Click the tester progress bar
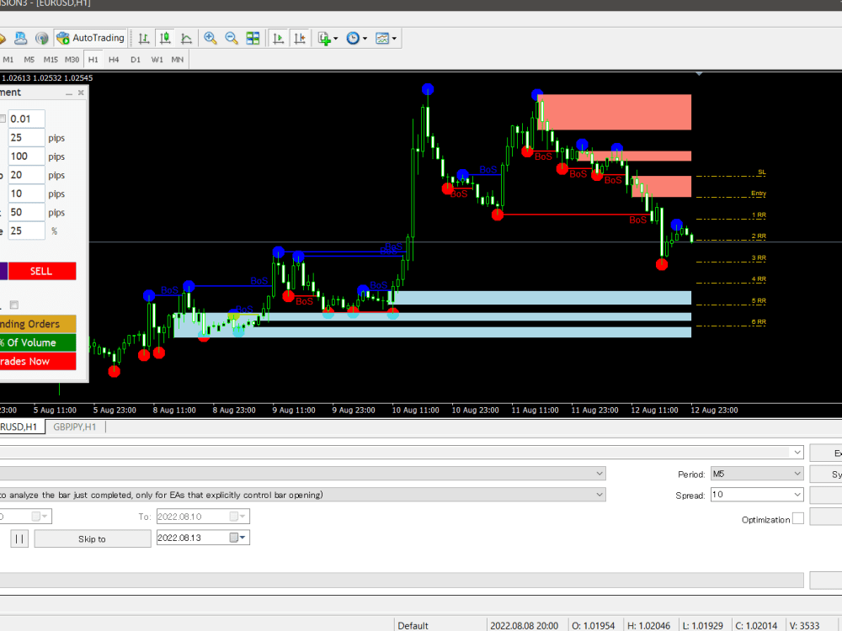This screenshot has width=842, height=631. 402,580
